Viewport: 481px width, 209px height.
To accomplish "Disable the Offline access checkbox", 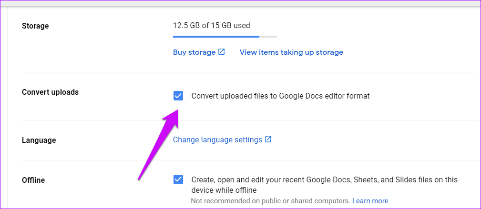I will click(x=178, y=180).
